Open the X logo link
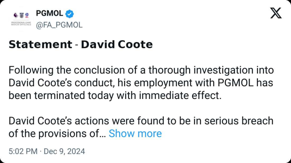The image size is (291, 163). 276,13
